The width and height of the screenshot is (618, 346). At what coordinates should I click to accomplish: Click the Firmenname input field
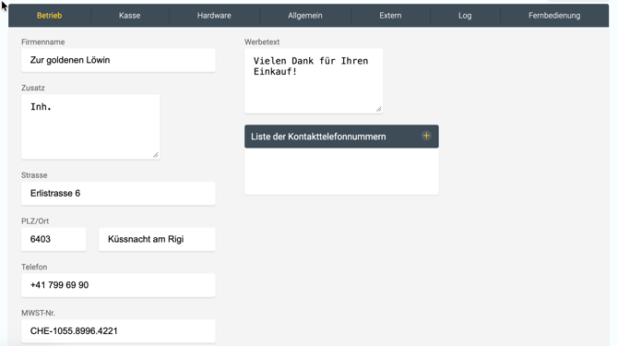[x=118, y=60]
